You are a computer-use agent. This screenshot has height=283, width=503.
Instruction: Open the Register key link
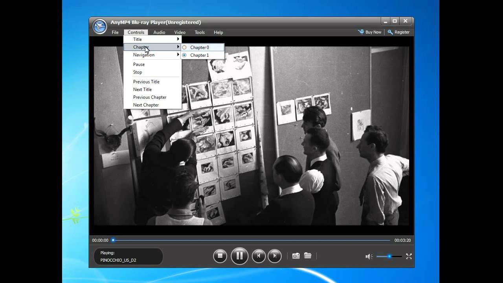pyautogui.click(x=398, y=32)
